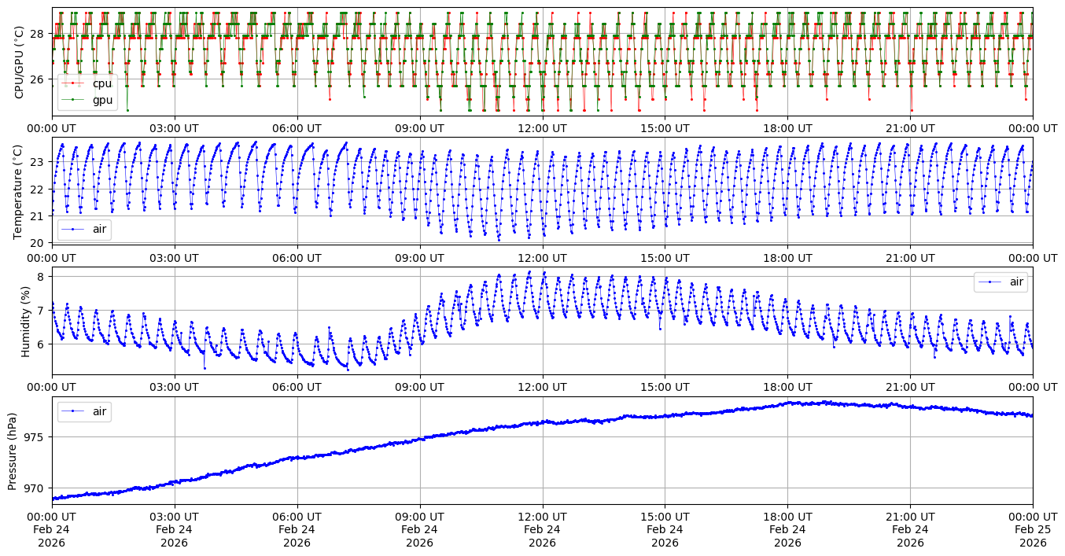This screenshot has height=556, width=1065.
Task: Click the Feb 25 2026 date label
Action: (x=1033, y=529)
